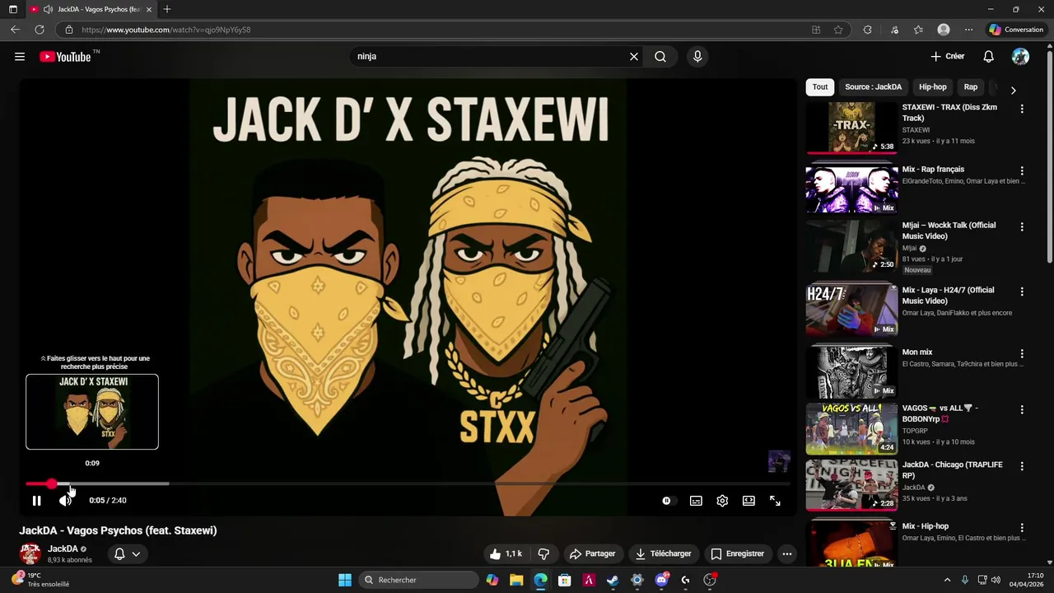Open JackDA - Chicago (TRAPLIFE RP) title
The image size is (1054, 593).
(952, 470)
